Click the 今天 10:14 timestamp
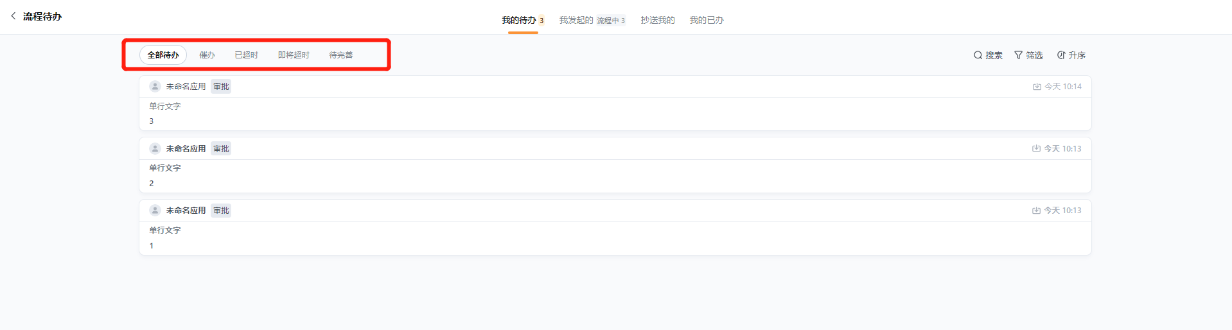Screen dimensions: 1232x330 click(1063, 86)
